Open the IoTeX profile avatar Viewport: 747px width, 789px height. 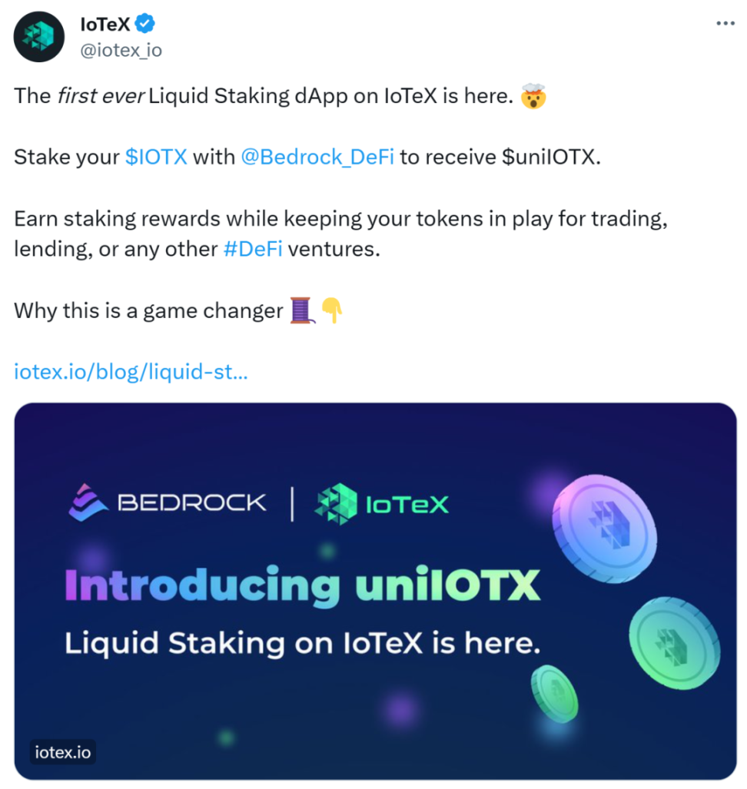pyautogui.click(x=38, y=37)
